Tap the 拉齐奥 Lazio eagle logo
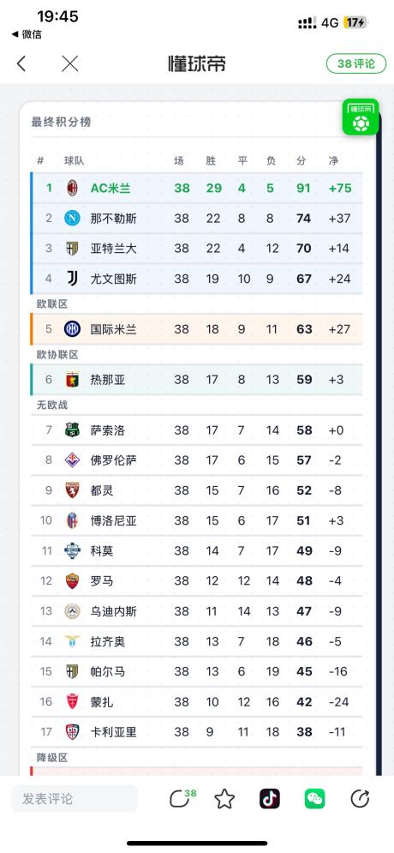This screenshot has height=853, width=394. click(72, 641)
